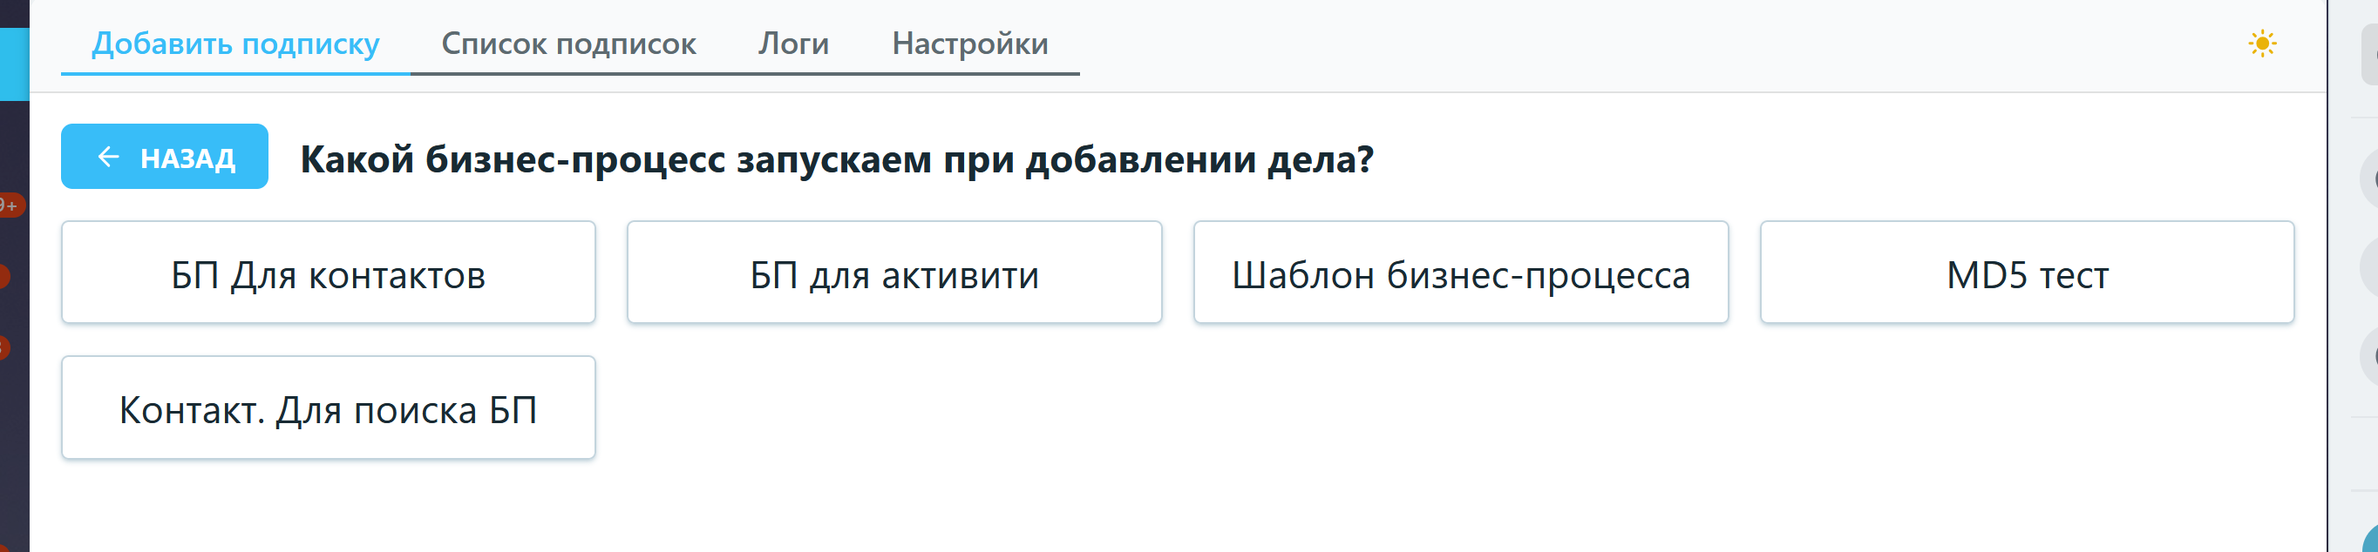This screenshot has height=552, width=2378.
Task: Click the lowest red badge under 9+ in left sidebar
Action: 3,347
